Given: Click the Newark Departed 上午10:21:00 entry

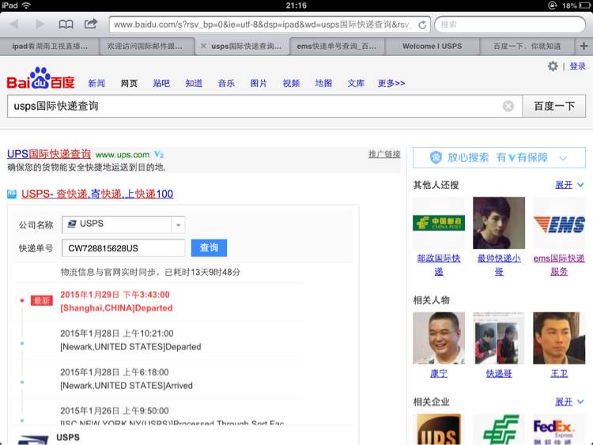Looking at the screenshot, I should [x=130, y=340].
